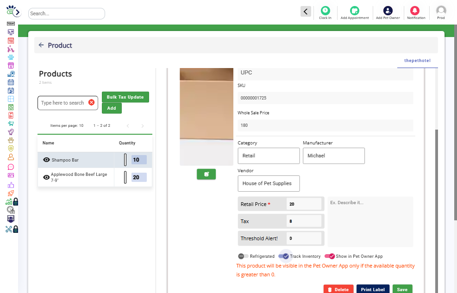457x293 pixels.
Task: Open the light-blue paw sidebar icon
Action: (x=11, y=57)
